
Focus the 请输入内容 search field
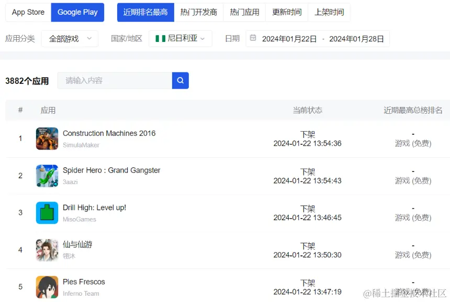(115, 81)
